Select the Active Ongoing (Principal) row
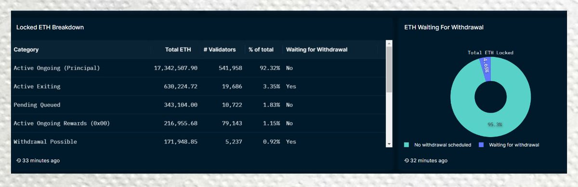This screenshot has width=578, height=187. pyautogui.click(x=197, y=68)
